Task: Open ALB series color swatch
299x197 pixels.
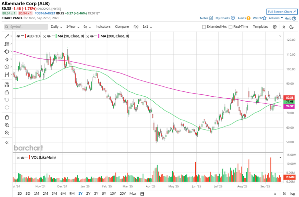Action: pos(25,36)
